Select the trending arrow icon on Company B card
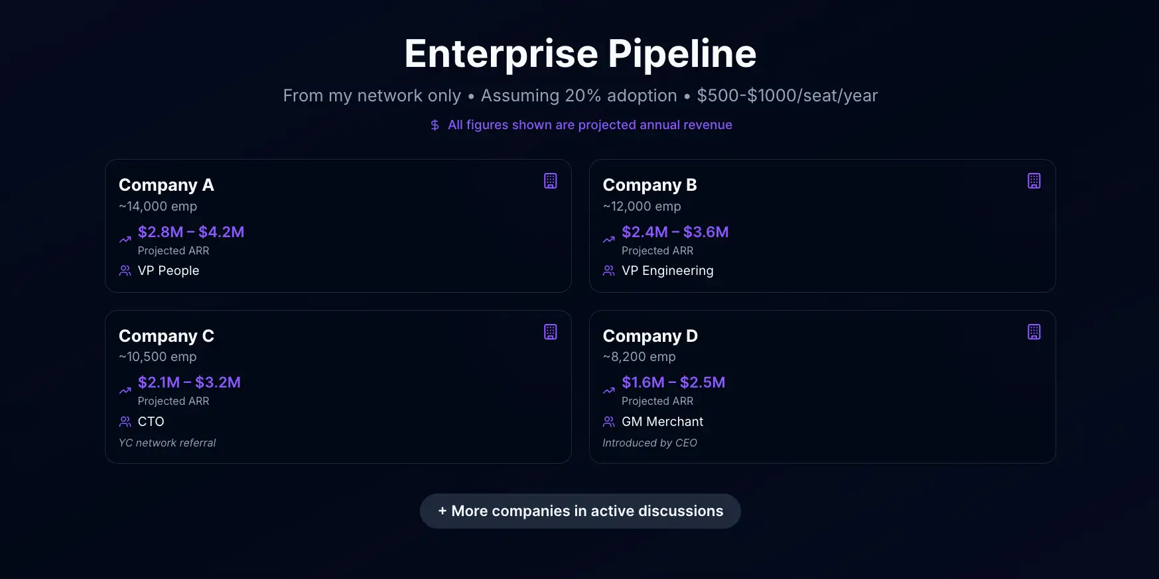Viewport: 1159px width, 579px height. click(x=608, y=239)
